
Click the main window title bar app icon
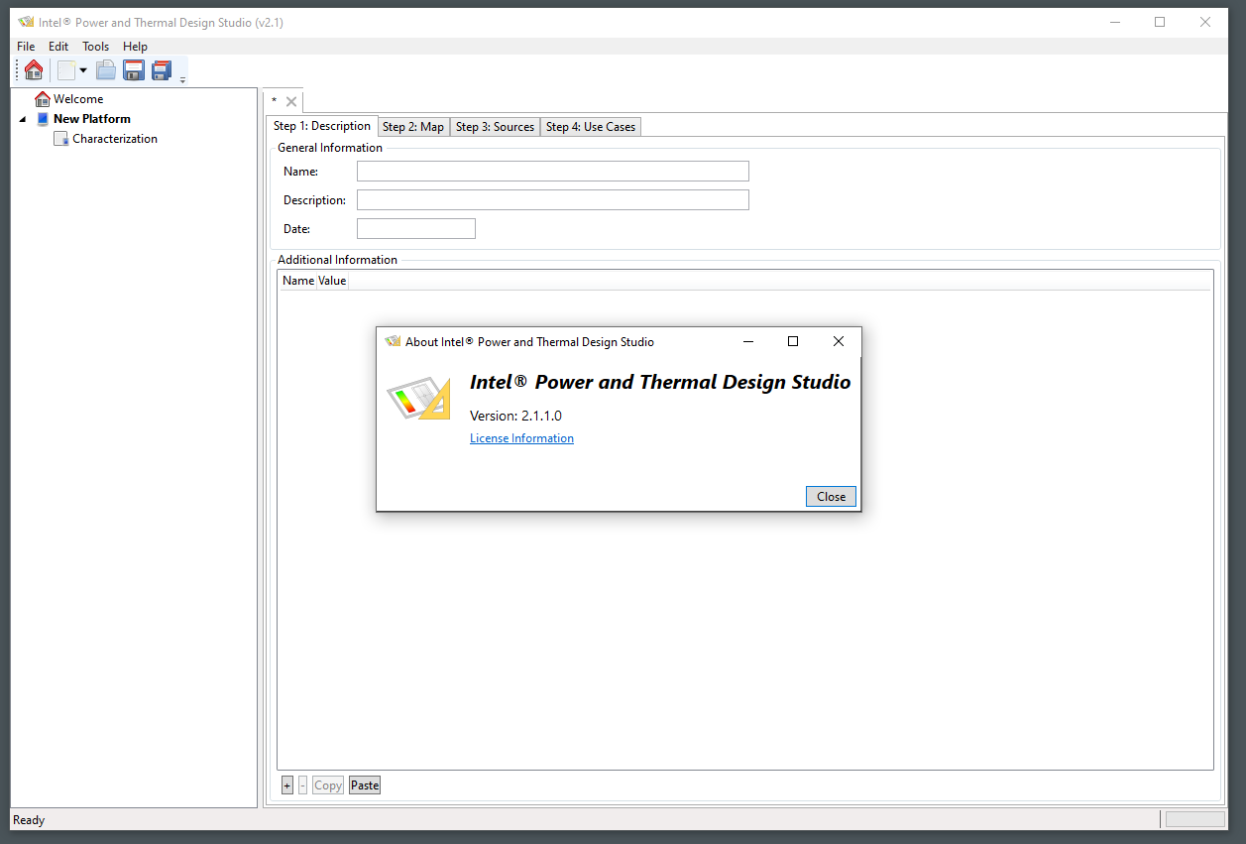(27, 22)
